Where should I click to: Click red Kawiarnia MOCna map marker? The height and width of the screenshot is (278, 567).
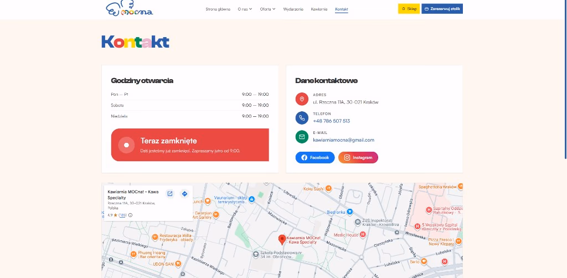pos(282,239)
